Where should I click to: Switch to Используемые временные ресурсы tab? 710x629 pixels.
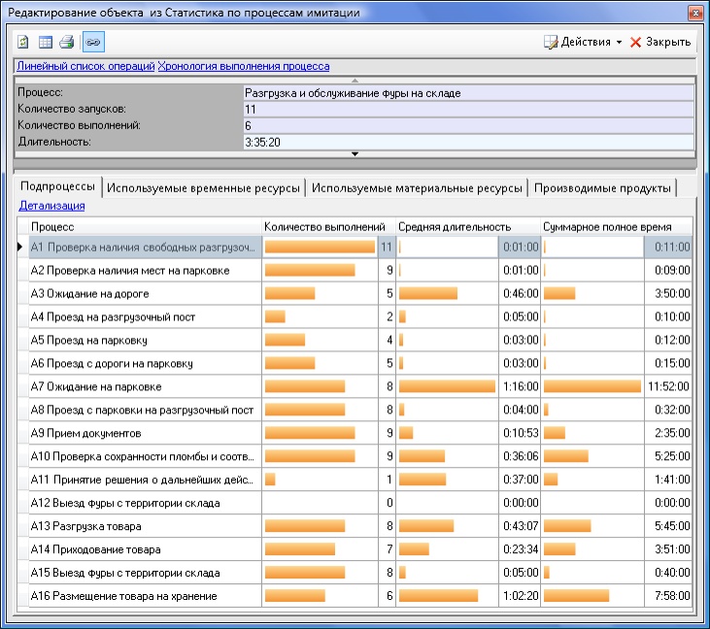click(204, 187)
